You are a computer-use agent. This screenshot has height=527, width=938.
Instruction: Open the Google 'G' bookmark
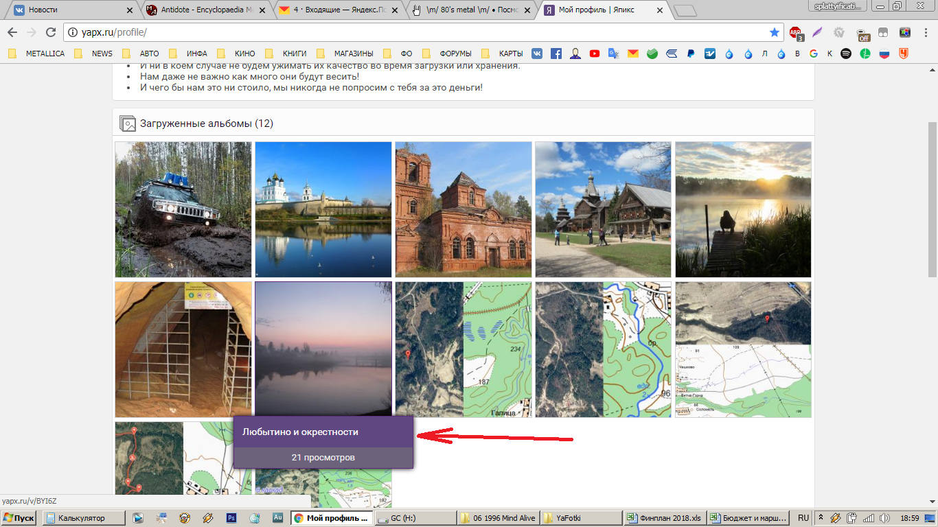point(813,54)
